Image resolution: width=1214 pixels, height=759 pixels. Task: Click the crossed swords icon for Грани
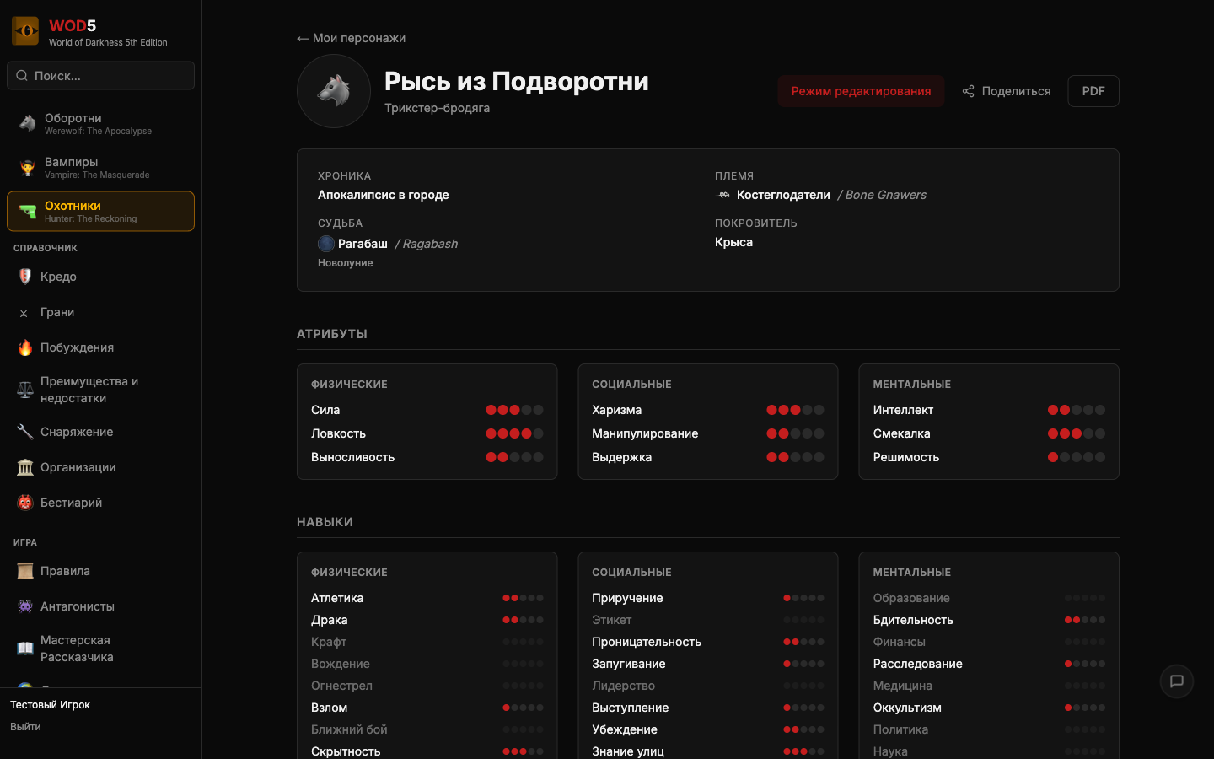pos(24,313)
